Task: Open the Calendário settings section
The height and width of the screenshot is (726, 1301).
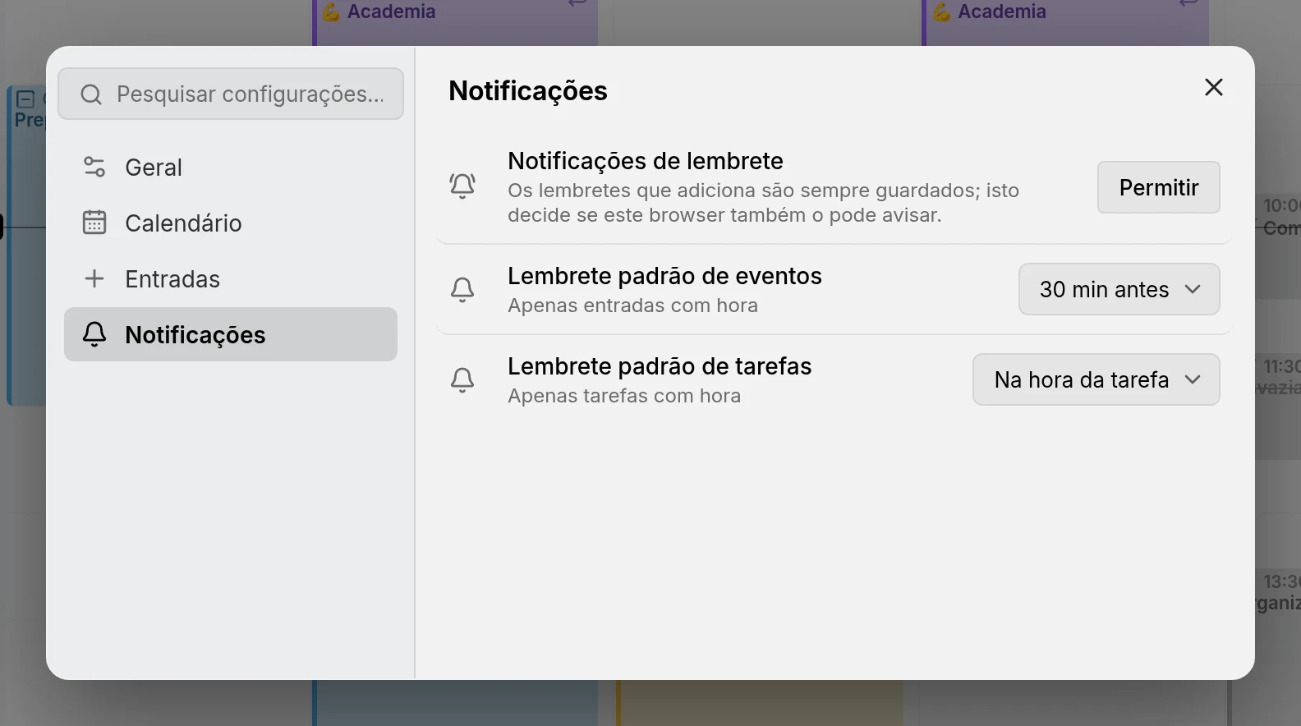Action: coord(231,223)
